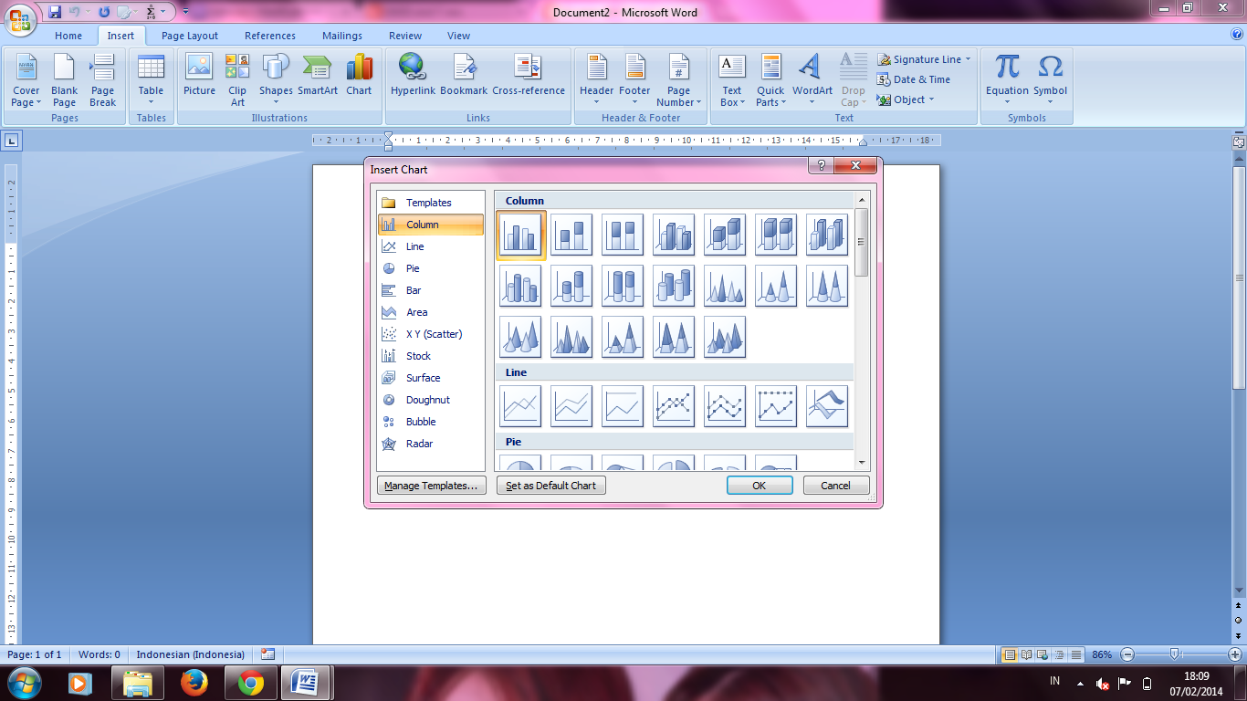Select Line with Markers chart thumbnail
The width and height of the screenshot is (1247, 701).
click(x=674, y=406)
